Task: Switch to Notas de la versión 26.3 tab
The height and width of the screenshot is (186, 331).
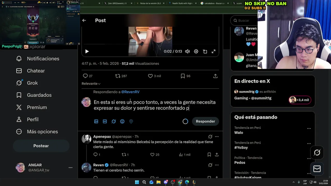Action: [151, 3]
